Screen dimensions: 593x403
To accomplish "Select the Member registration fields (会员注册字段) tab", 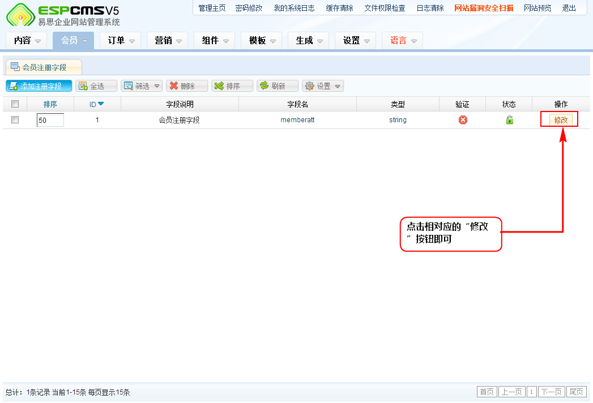I will coord(44,67).
